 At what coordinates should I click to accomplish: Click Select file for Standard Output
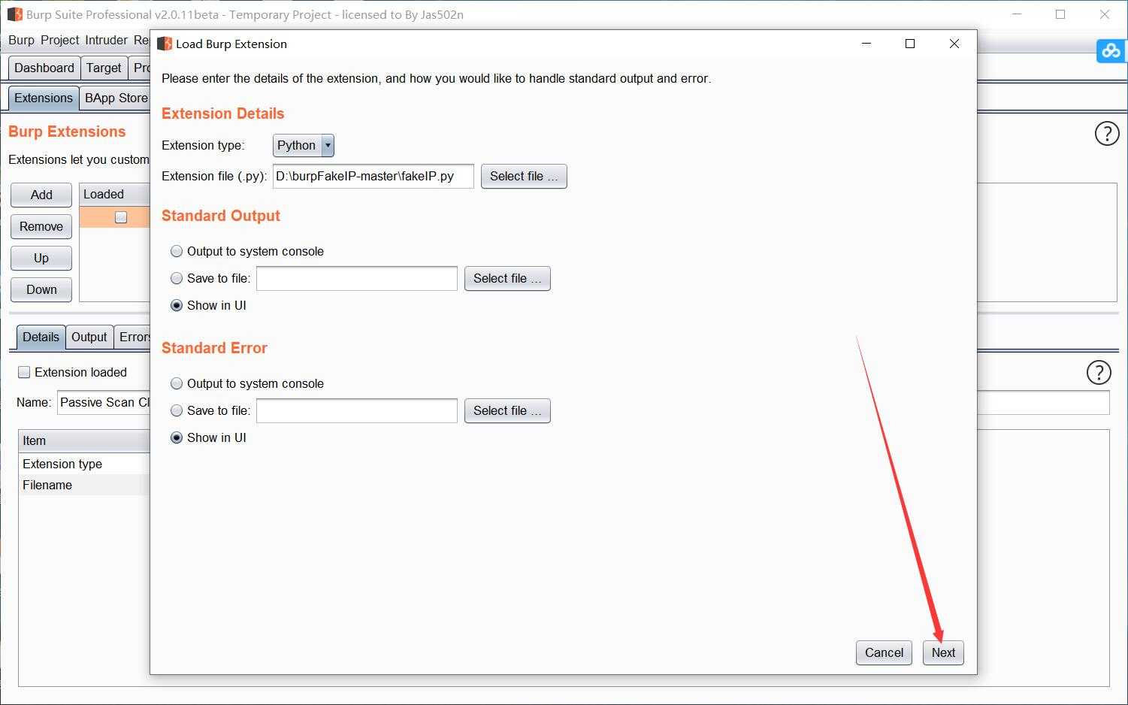click(x=507, y=278)
